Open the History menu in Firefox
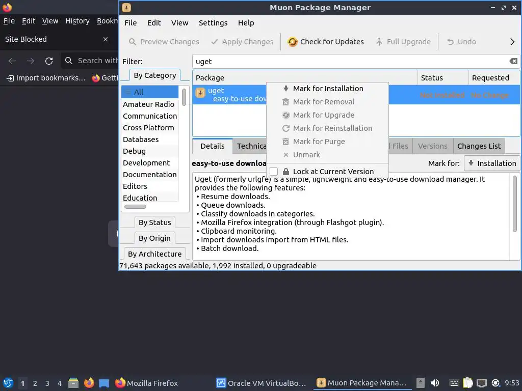The height and width of the screenshot is (391, 522). pyautogui.click(x=77, y=21)
